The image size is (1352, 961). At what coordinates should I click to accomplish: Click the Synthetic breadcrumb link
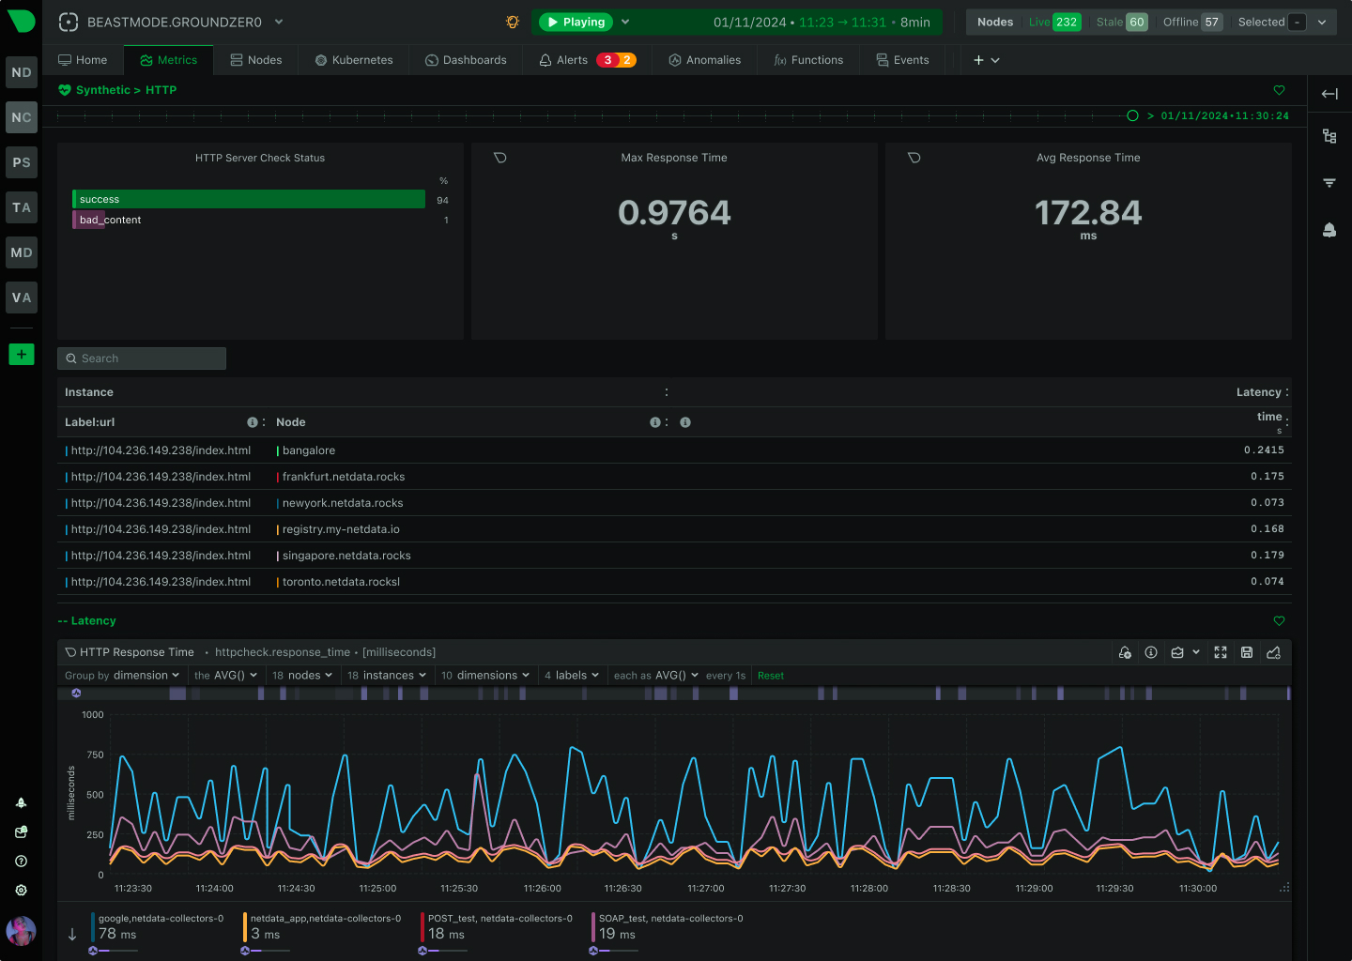click(103, 90)
